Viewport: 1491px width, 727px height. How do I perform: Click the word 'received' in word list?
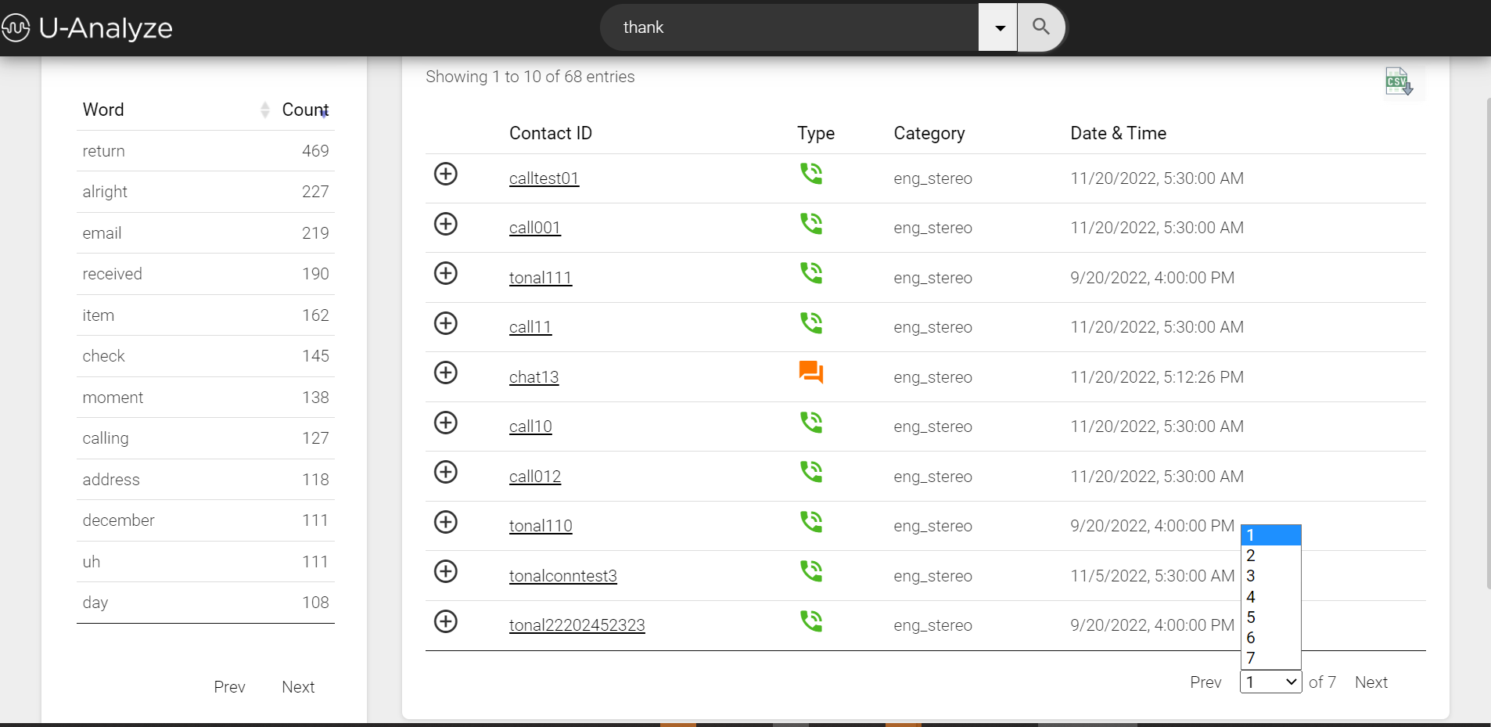[x=112, y=274]
